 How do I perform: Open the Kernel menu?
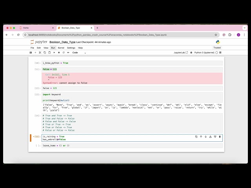[61, 48]
